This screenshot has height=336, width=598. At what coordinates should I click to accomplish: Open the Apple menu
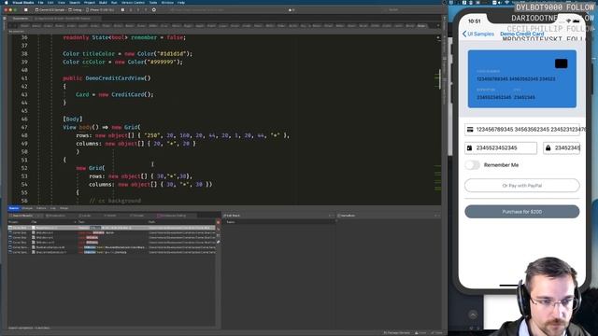(x=6, y=2)
